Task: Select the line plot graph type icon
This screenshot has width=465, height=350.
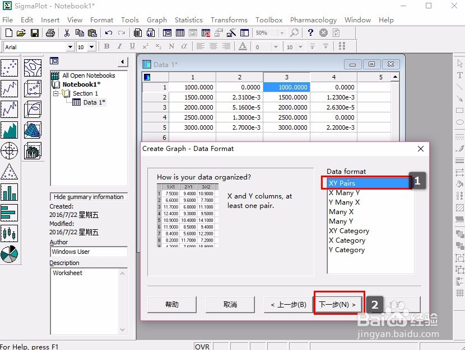Action: pos(9,88)
